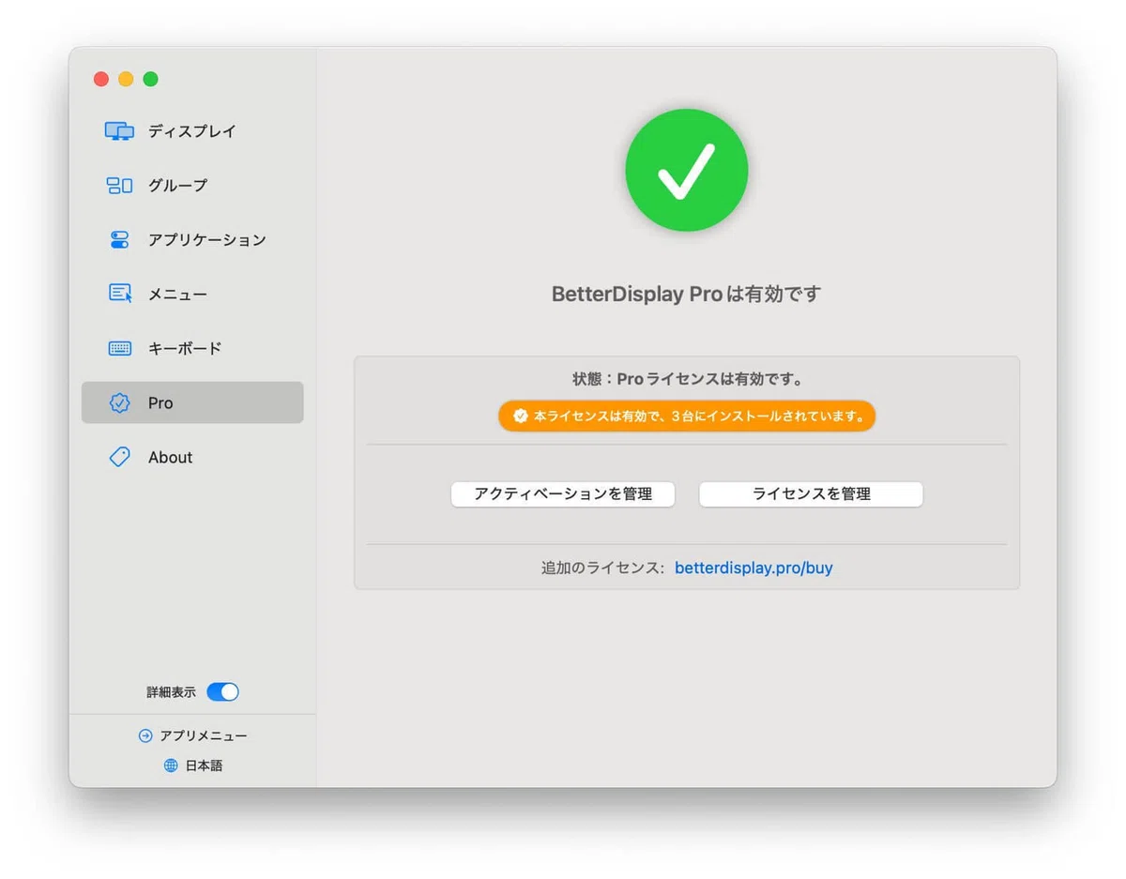
Task: Click the BetterDisplay Proは有効です heading
Action: [686, 295]
